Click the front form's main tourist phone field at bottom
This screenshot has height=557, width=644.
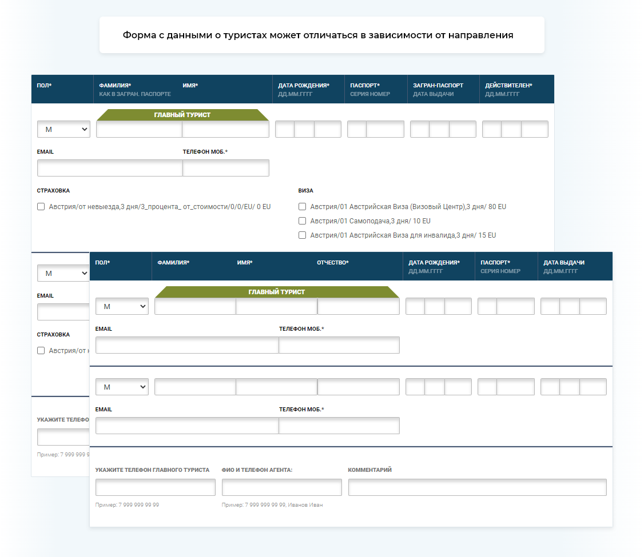tap(155, 487)
